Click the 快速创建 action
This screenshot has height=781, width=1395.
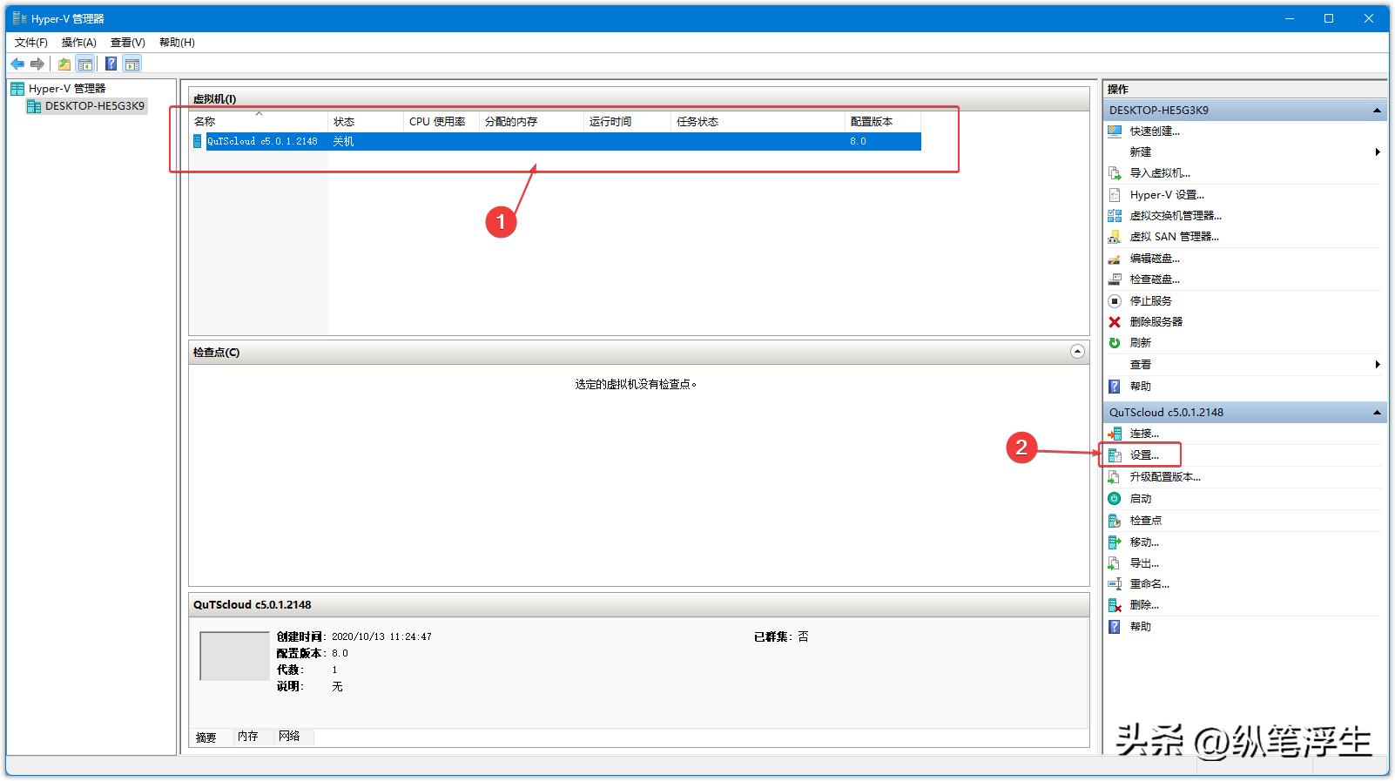pos(1155,131)
